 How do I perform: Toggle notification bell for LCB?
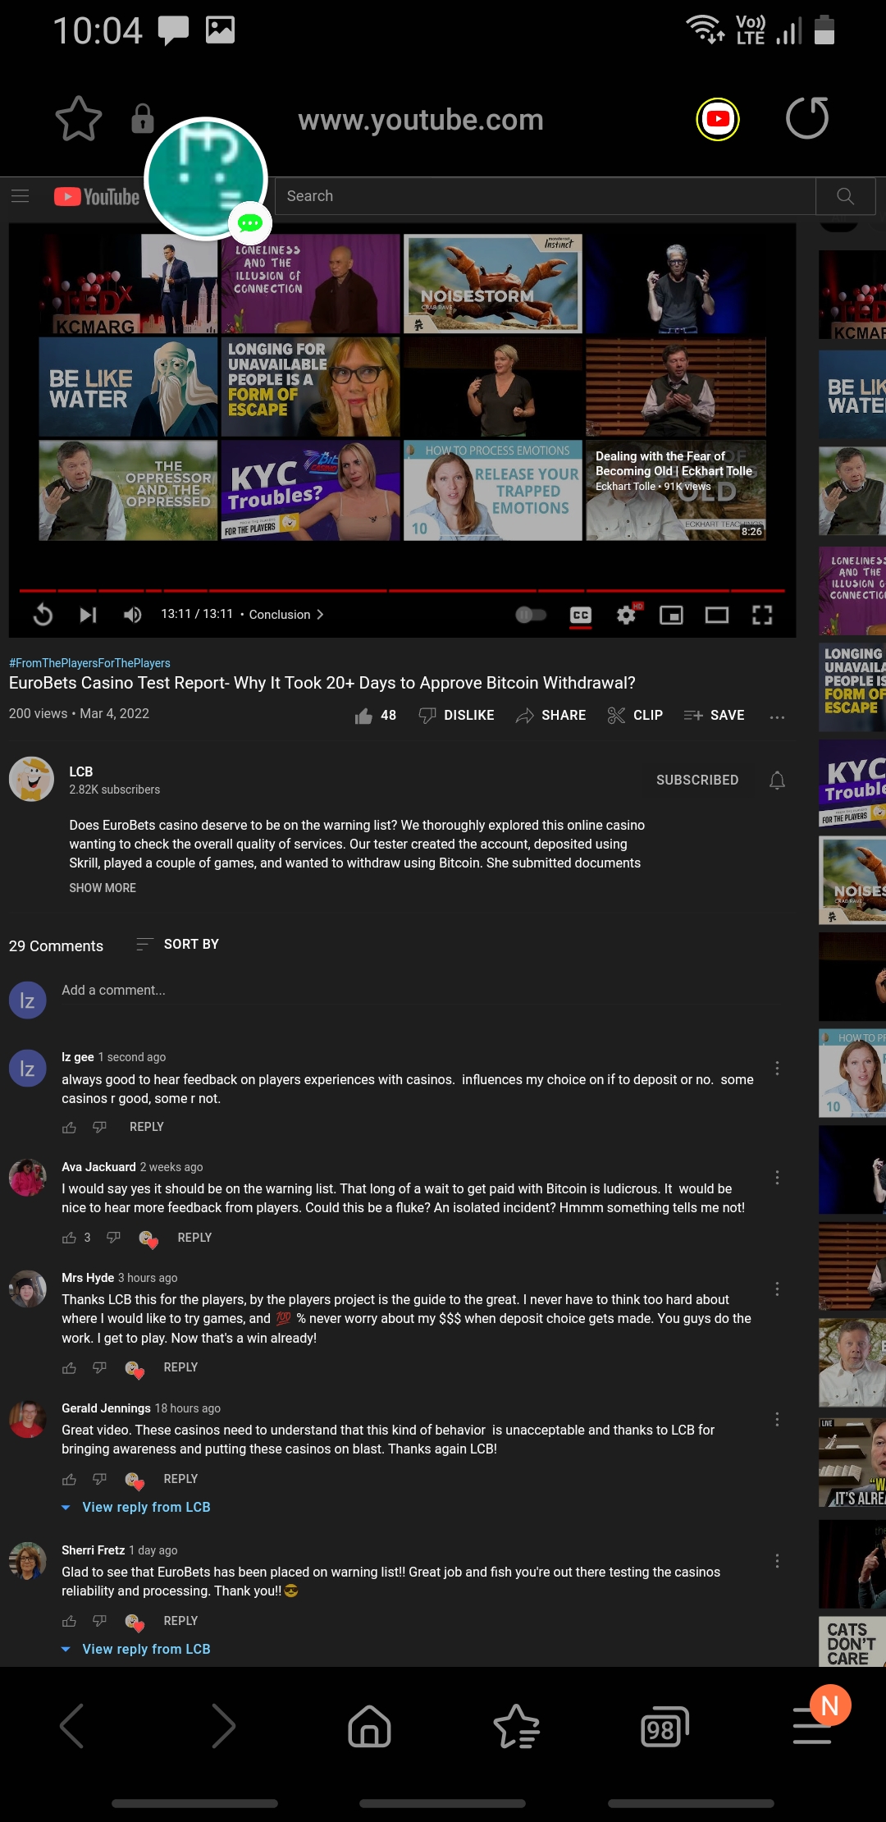pyautogui.click(x=777, y=780)
